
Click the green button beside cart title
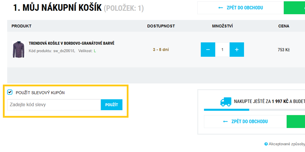(x=294, y=8)
